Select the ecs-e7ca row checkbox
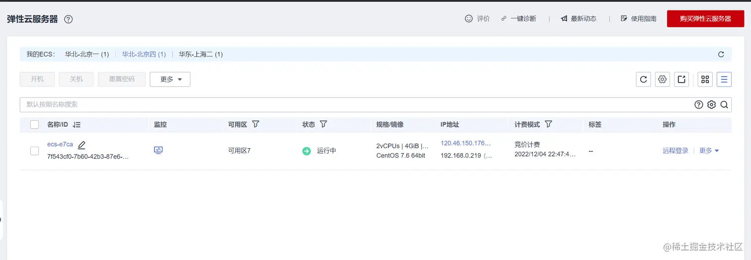This screenshot has height=260, width=751. [x=34, y=151]
